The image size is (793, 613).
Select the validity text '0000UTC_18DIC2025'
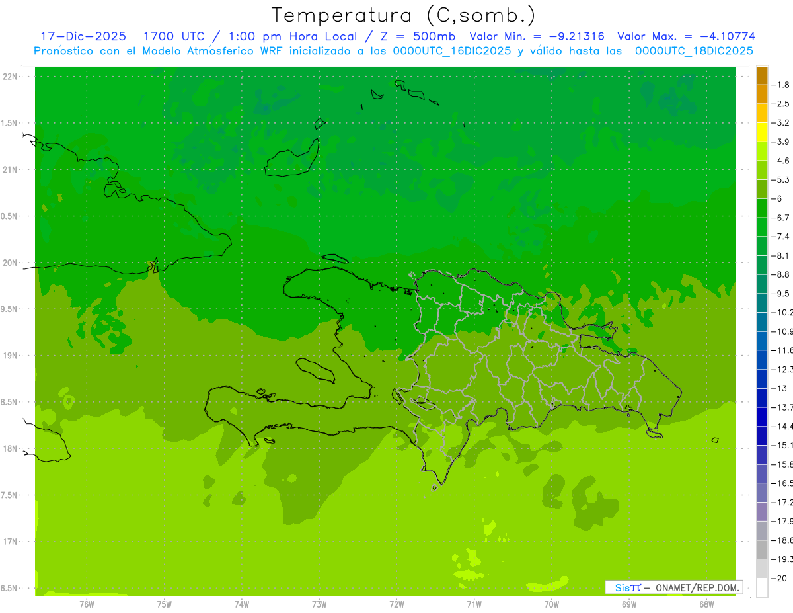tap(694, 51)
